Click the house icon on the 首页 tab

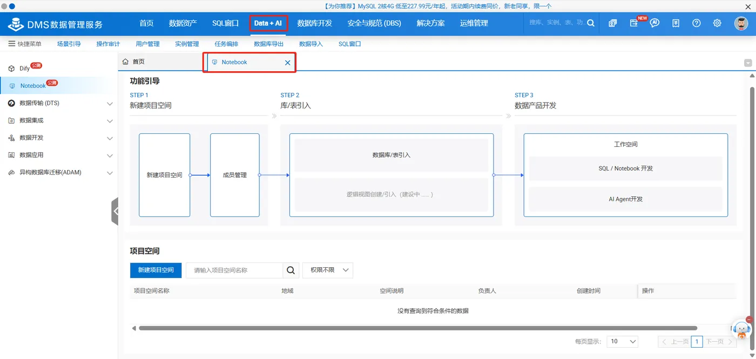(x=126, y=62)
